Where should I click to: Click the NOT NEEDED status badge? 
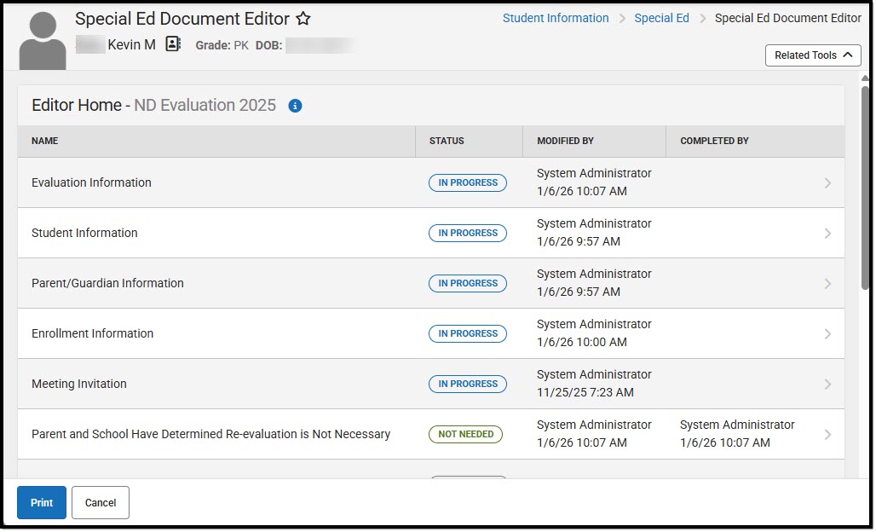tap(465, 434)
